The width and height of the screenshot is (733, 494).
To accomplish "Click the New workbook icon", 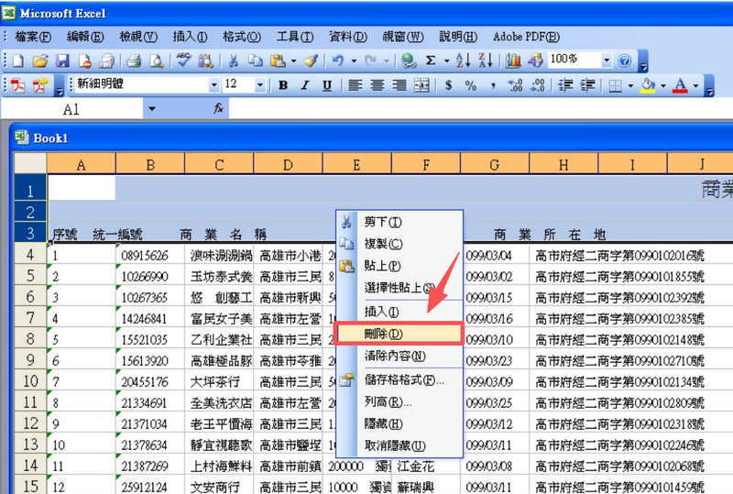I will [x=18, y=60].
